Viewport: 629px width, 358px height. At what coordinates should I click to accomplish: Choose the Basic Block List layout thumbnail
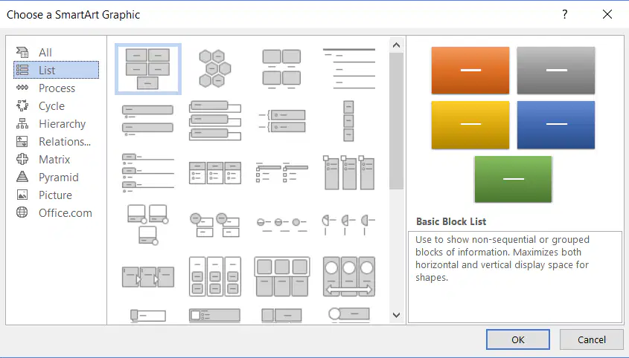point(148,69)
